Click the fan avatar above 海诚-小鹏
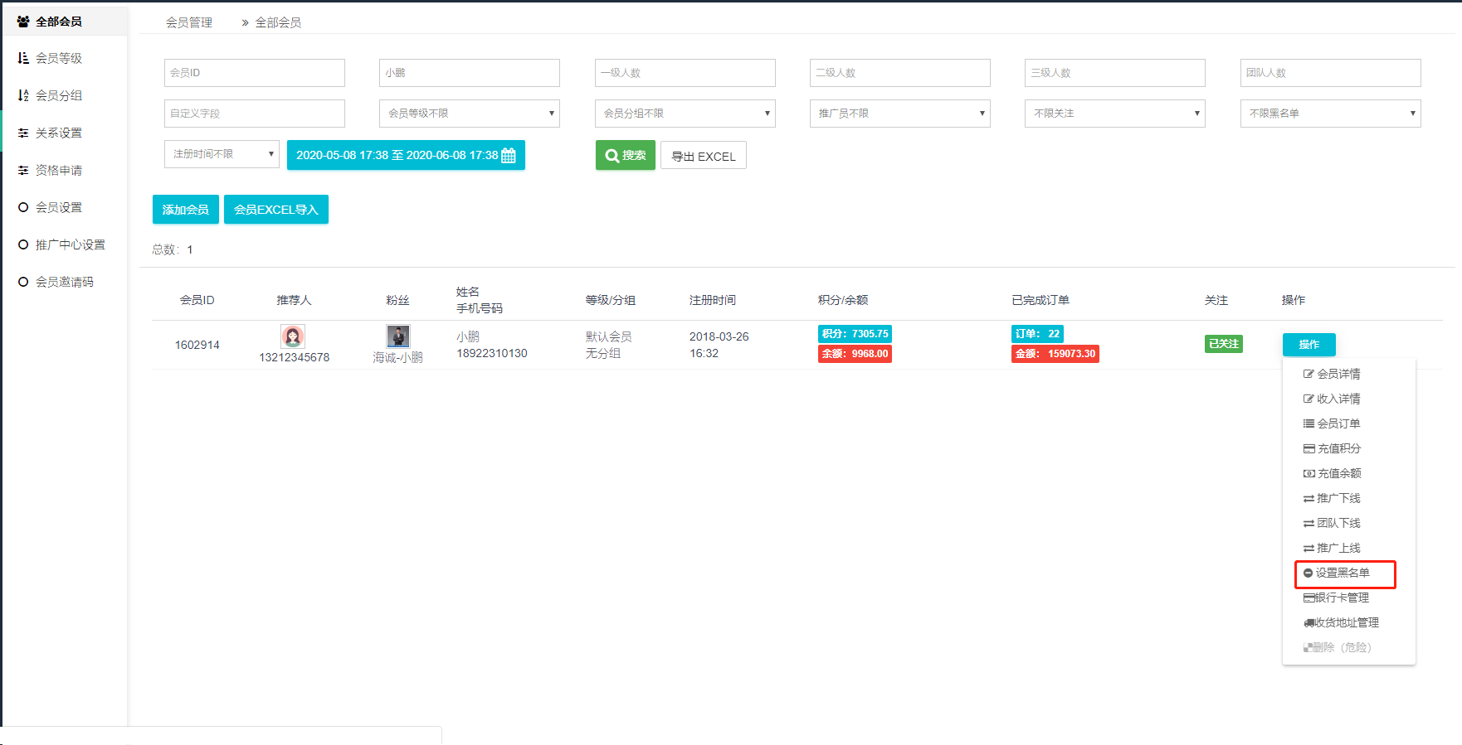Image resolution: width=1462 pixels, height=745 pixels. point(398,336)
